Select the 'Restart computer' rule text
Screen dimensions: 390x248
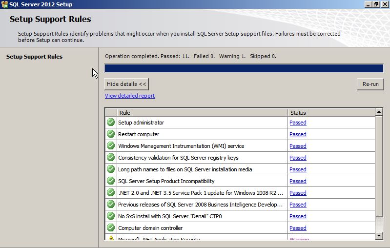pyautogui.click(x=139, y=134)
